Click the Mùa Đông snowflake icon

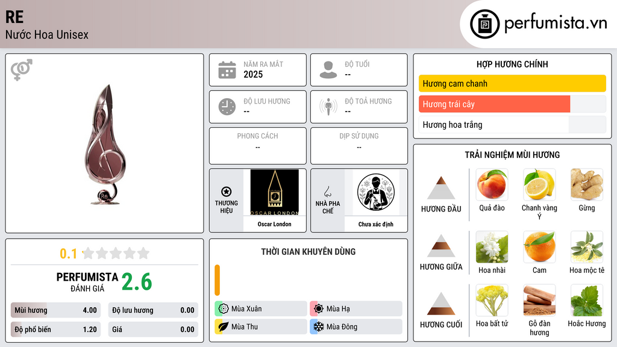(x=319, y=327)
